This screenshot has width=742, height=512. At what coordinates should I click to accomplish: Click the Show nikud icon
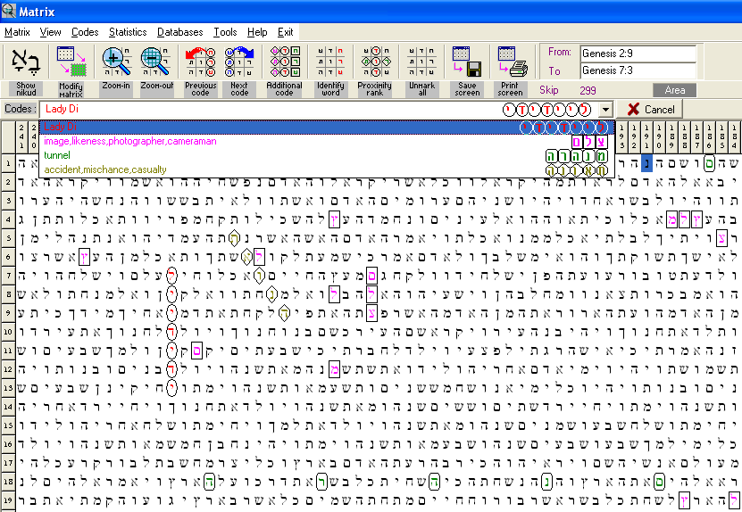(x=26, y=62)
